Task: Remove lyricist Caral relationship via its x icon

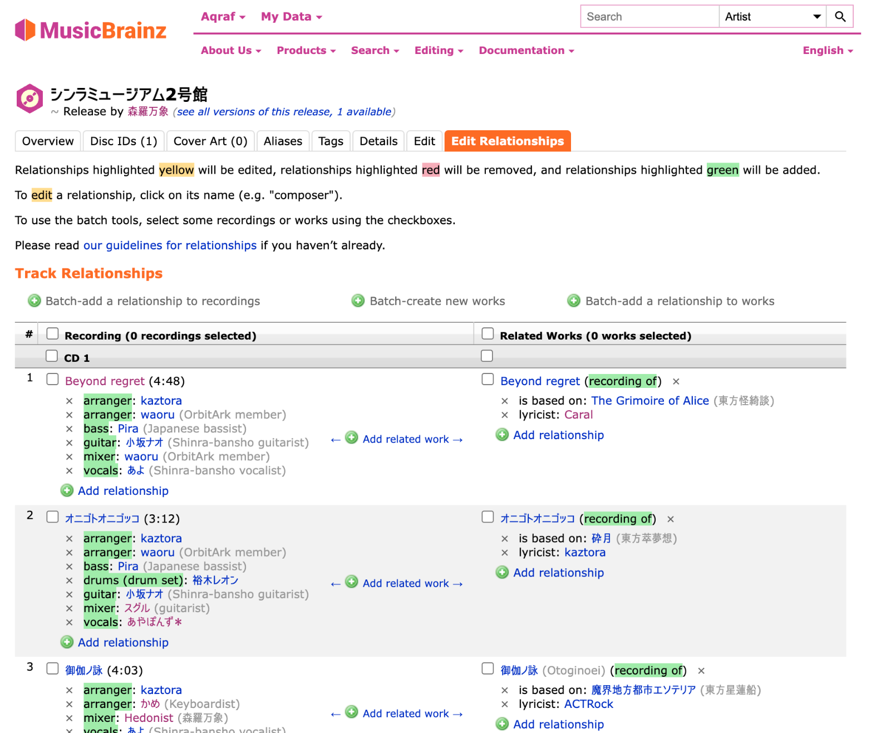Action: 505,415
